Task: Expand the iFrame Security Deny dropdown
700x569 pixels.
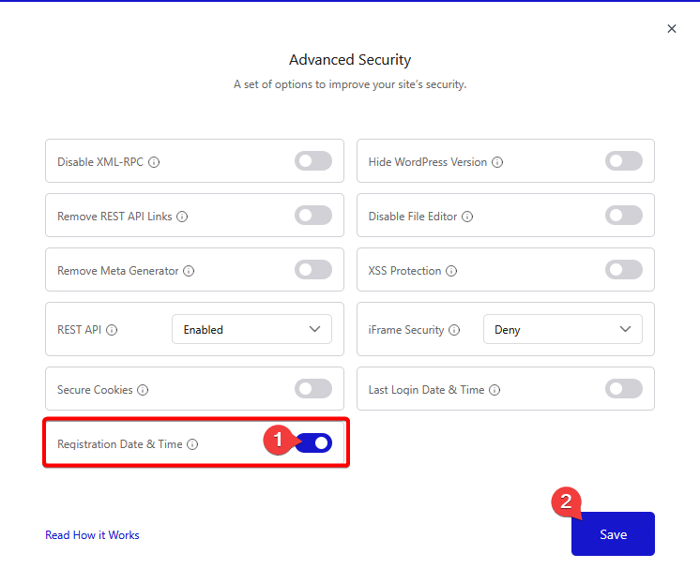Action: (562, 329)
